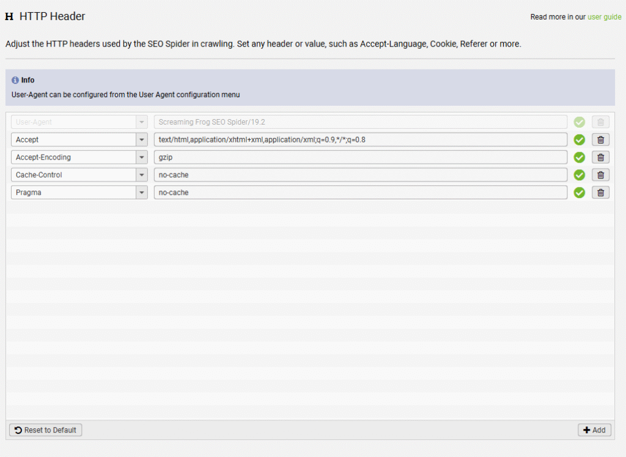Click green checkmark in Cache-Control row
This screenshot has height=457, width=626.
pyautogui.click(x=580, y=175)
